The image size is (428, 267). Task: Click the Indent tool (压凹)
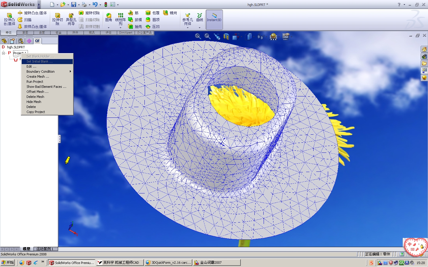tap(152, 26)
